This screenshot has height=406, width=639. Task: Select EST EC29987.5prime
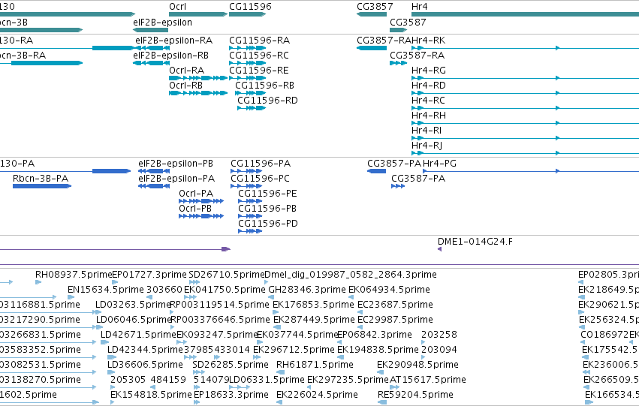pyautogui.click(x=395, y=320)
